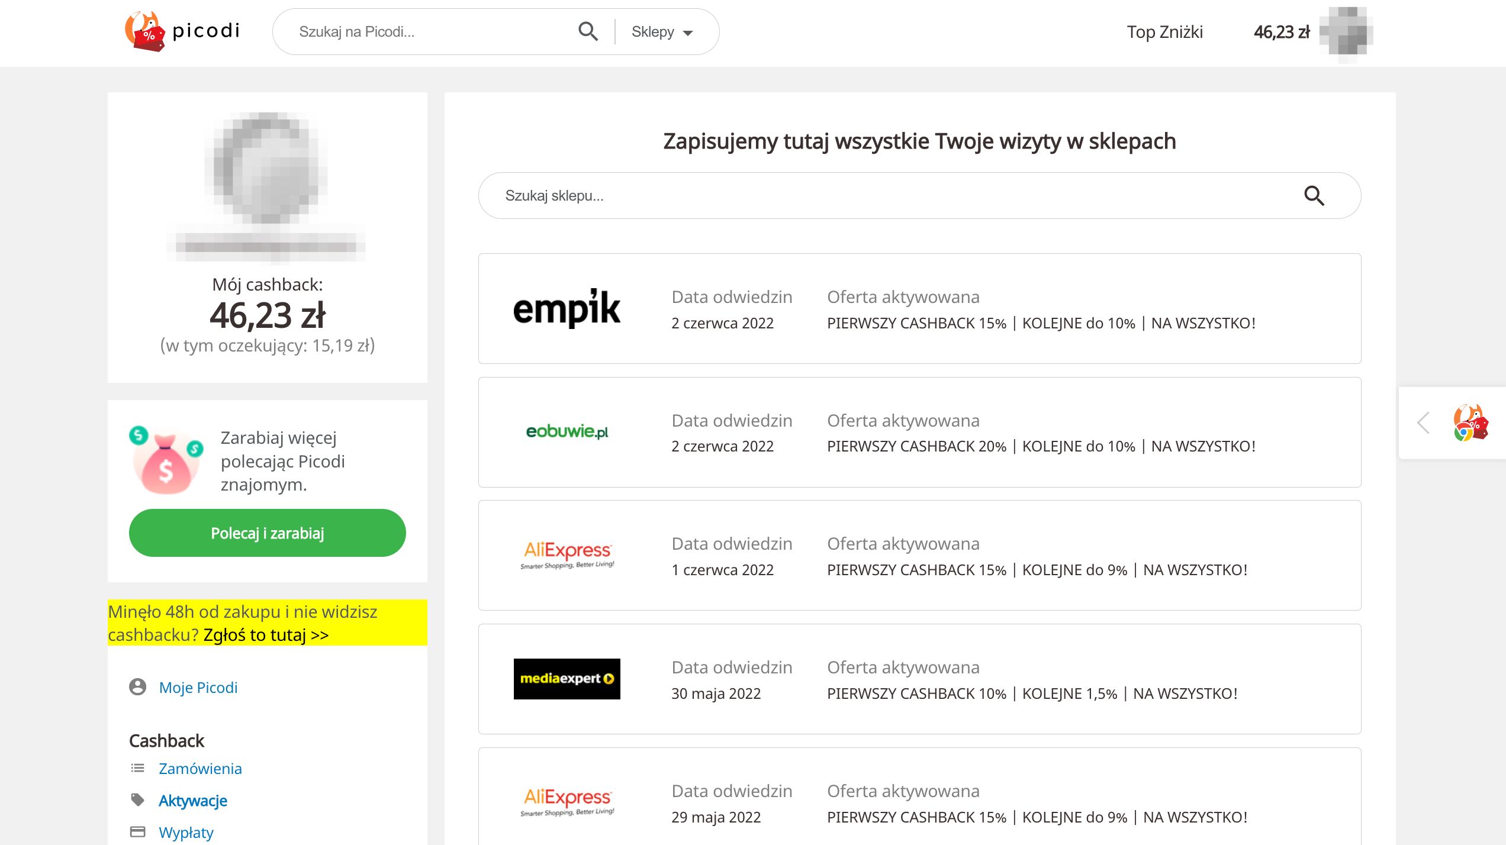Click the money bag referral icon

(166, 460)
